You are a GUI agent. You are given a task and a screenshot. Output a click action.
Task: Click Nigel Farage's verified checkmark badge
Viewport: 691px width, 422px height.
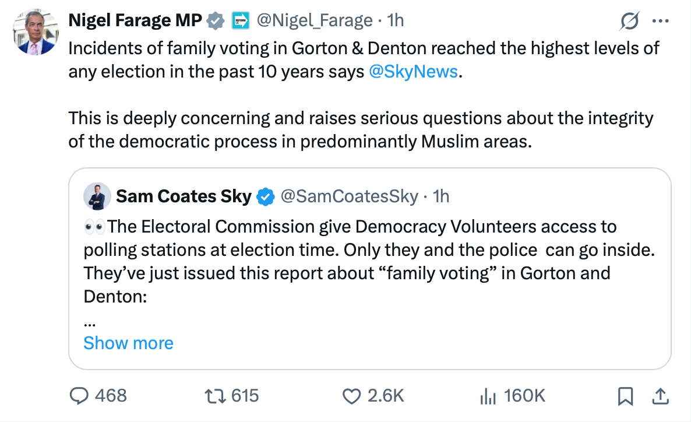[x=216, y=21]
